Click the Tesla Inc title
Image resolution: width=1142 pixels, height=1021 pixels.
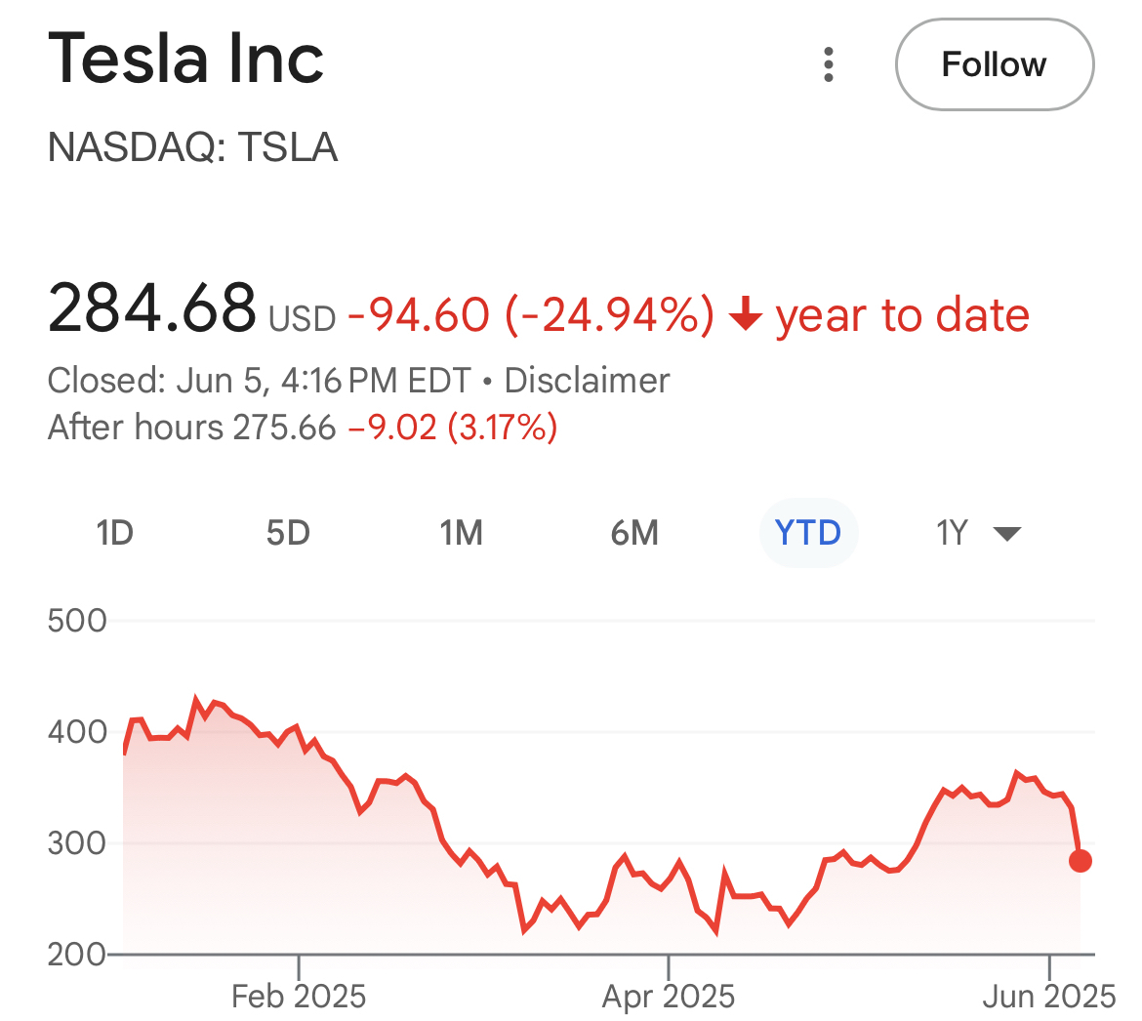click(x=185, y=59)
